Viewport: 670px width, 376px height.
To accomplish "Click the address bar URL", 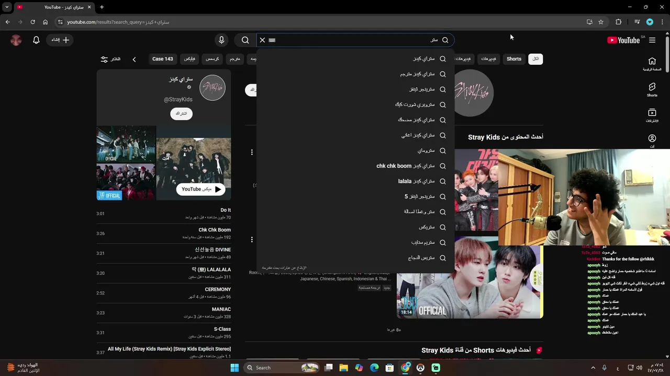I will [x=118, y=22].
